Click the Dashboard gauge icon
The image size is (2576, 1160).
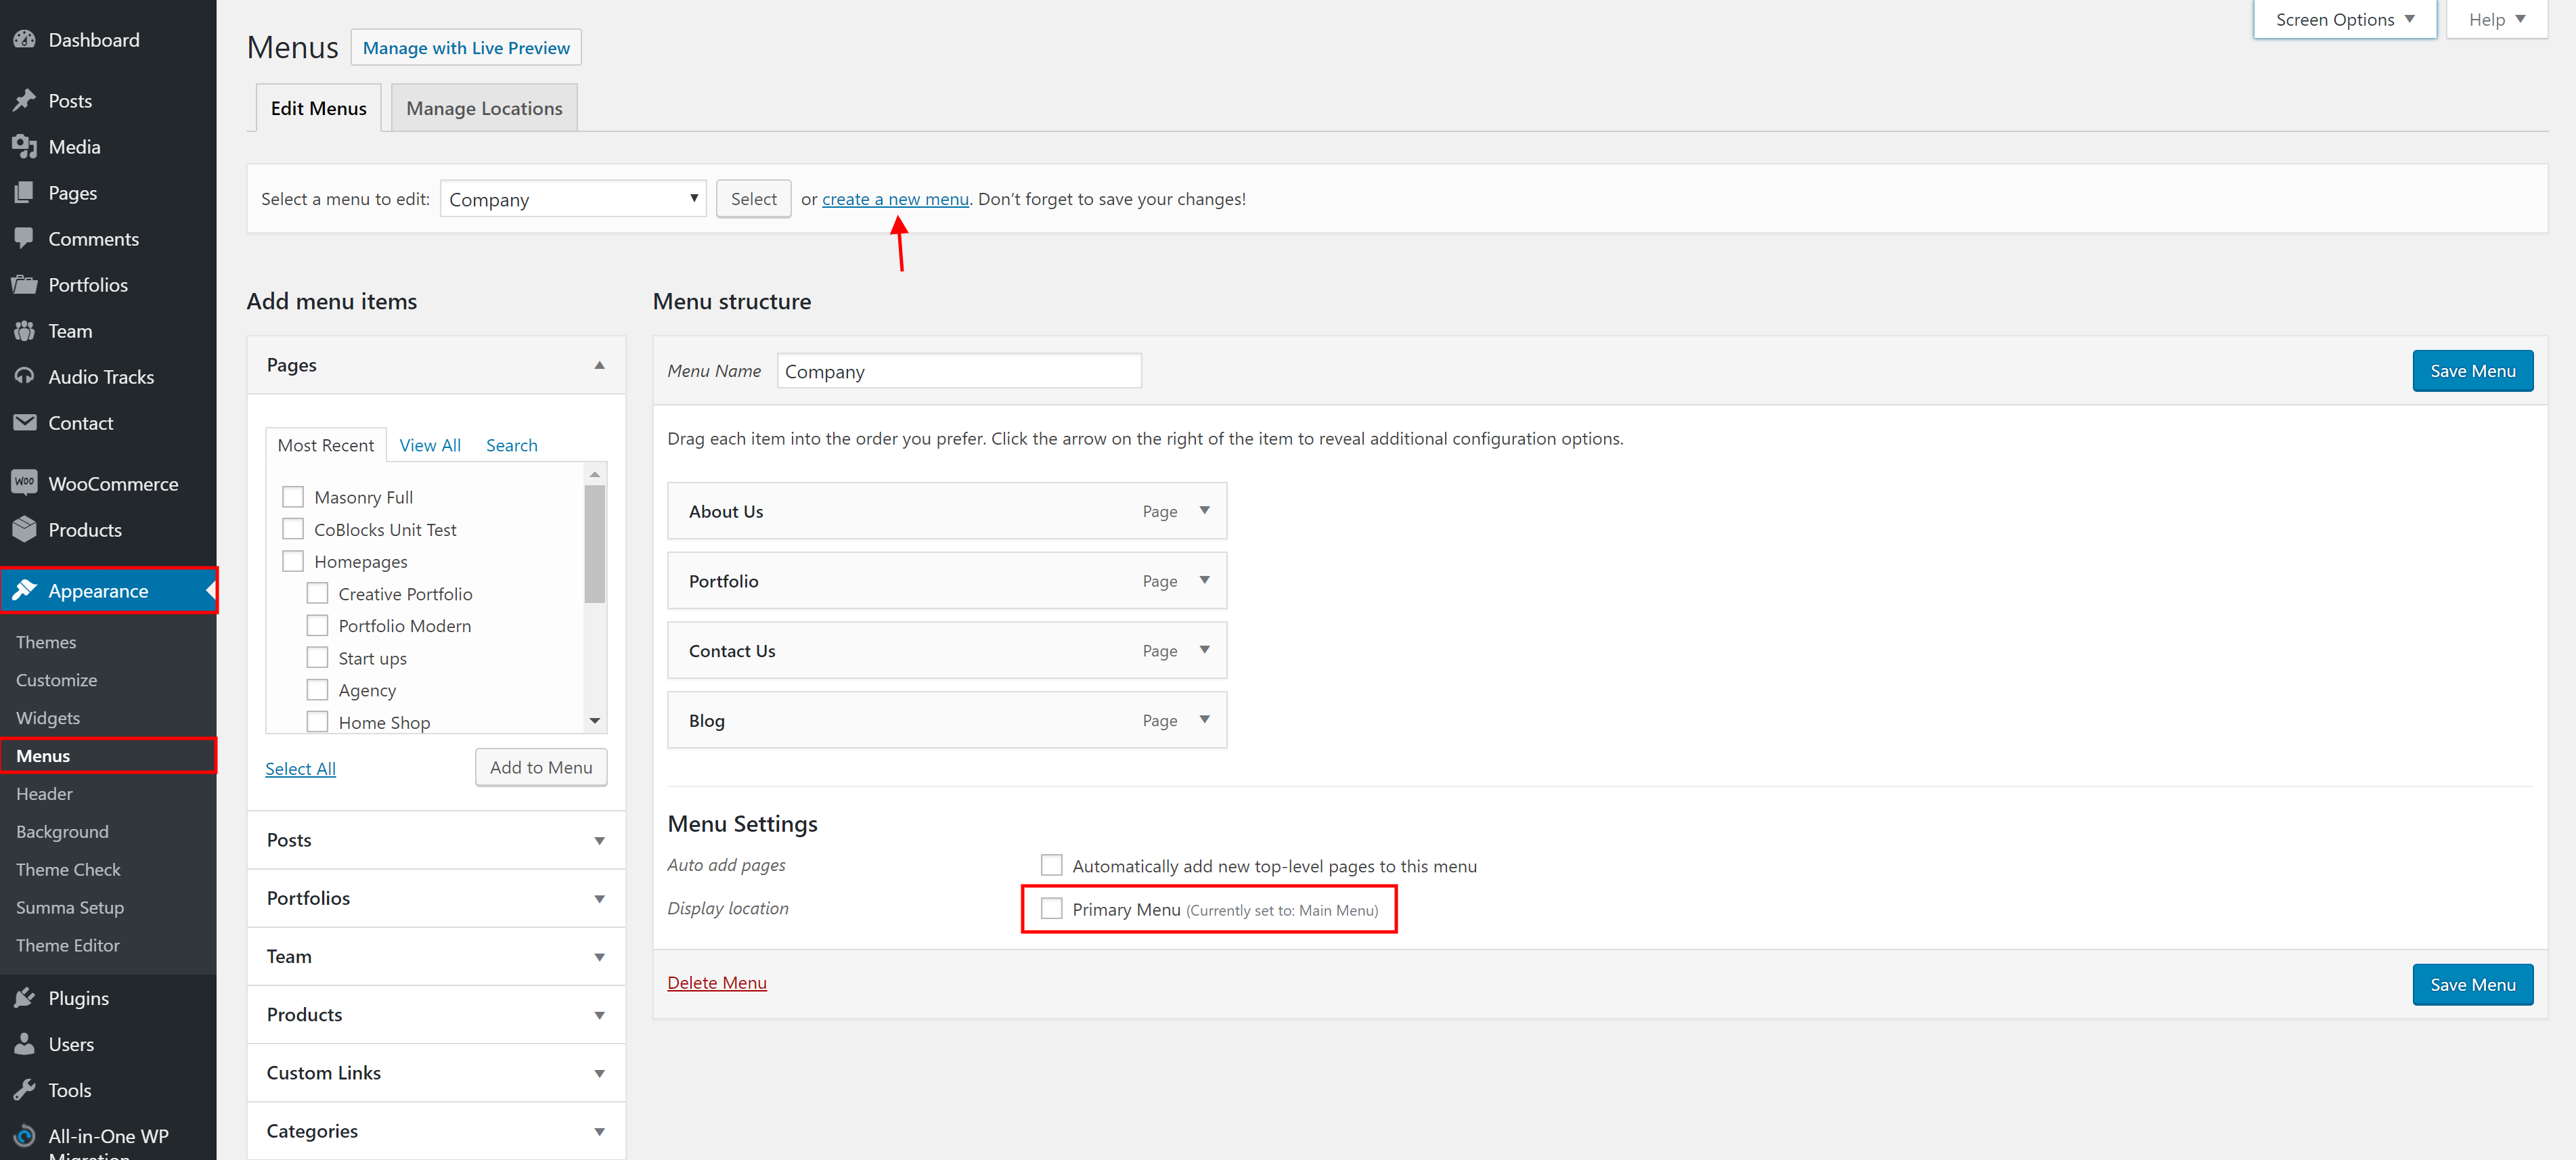click(24, 40)
